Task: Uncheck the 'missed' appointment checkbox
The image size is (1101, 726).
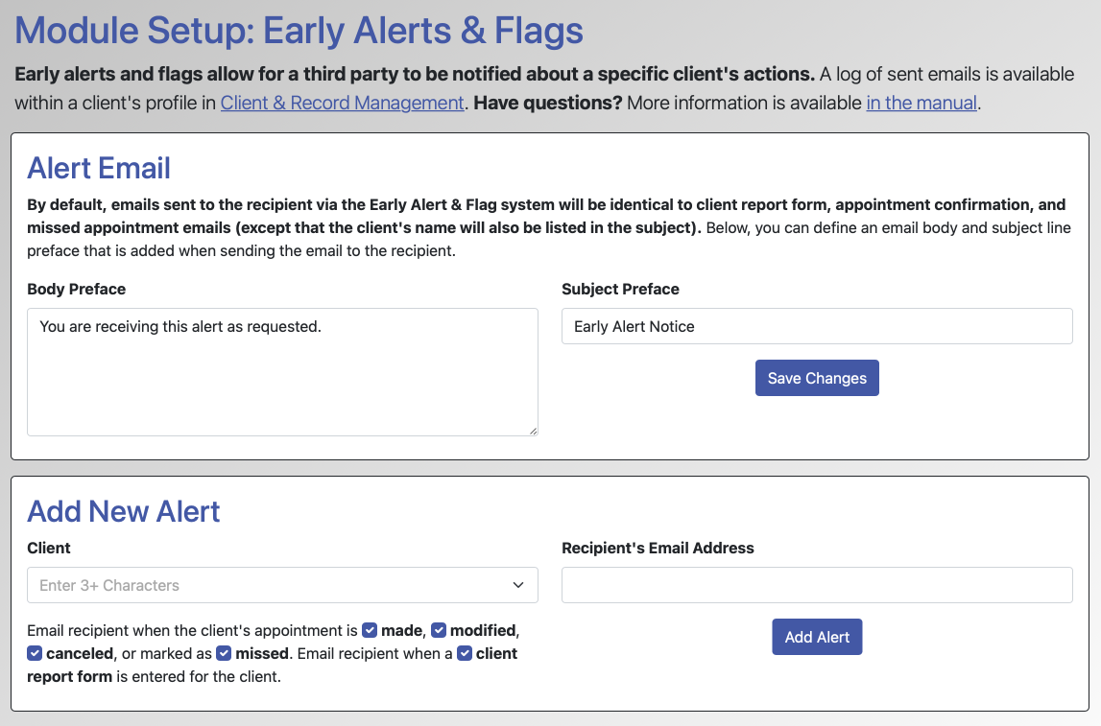Action: coord(224,654)
